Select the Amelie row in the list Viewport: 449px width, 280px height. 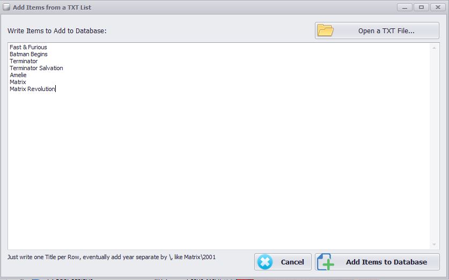point(18,75)
